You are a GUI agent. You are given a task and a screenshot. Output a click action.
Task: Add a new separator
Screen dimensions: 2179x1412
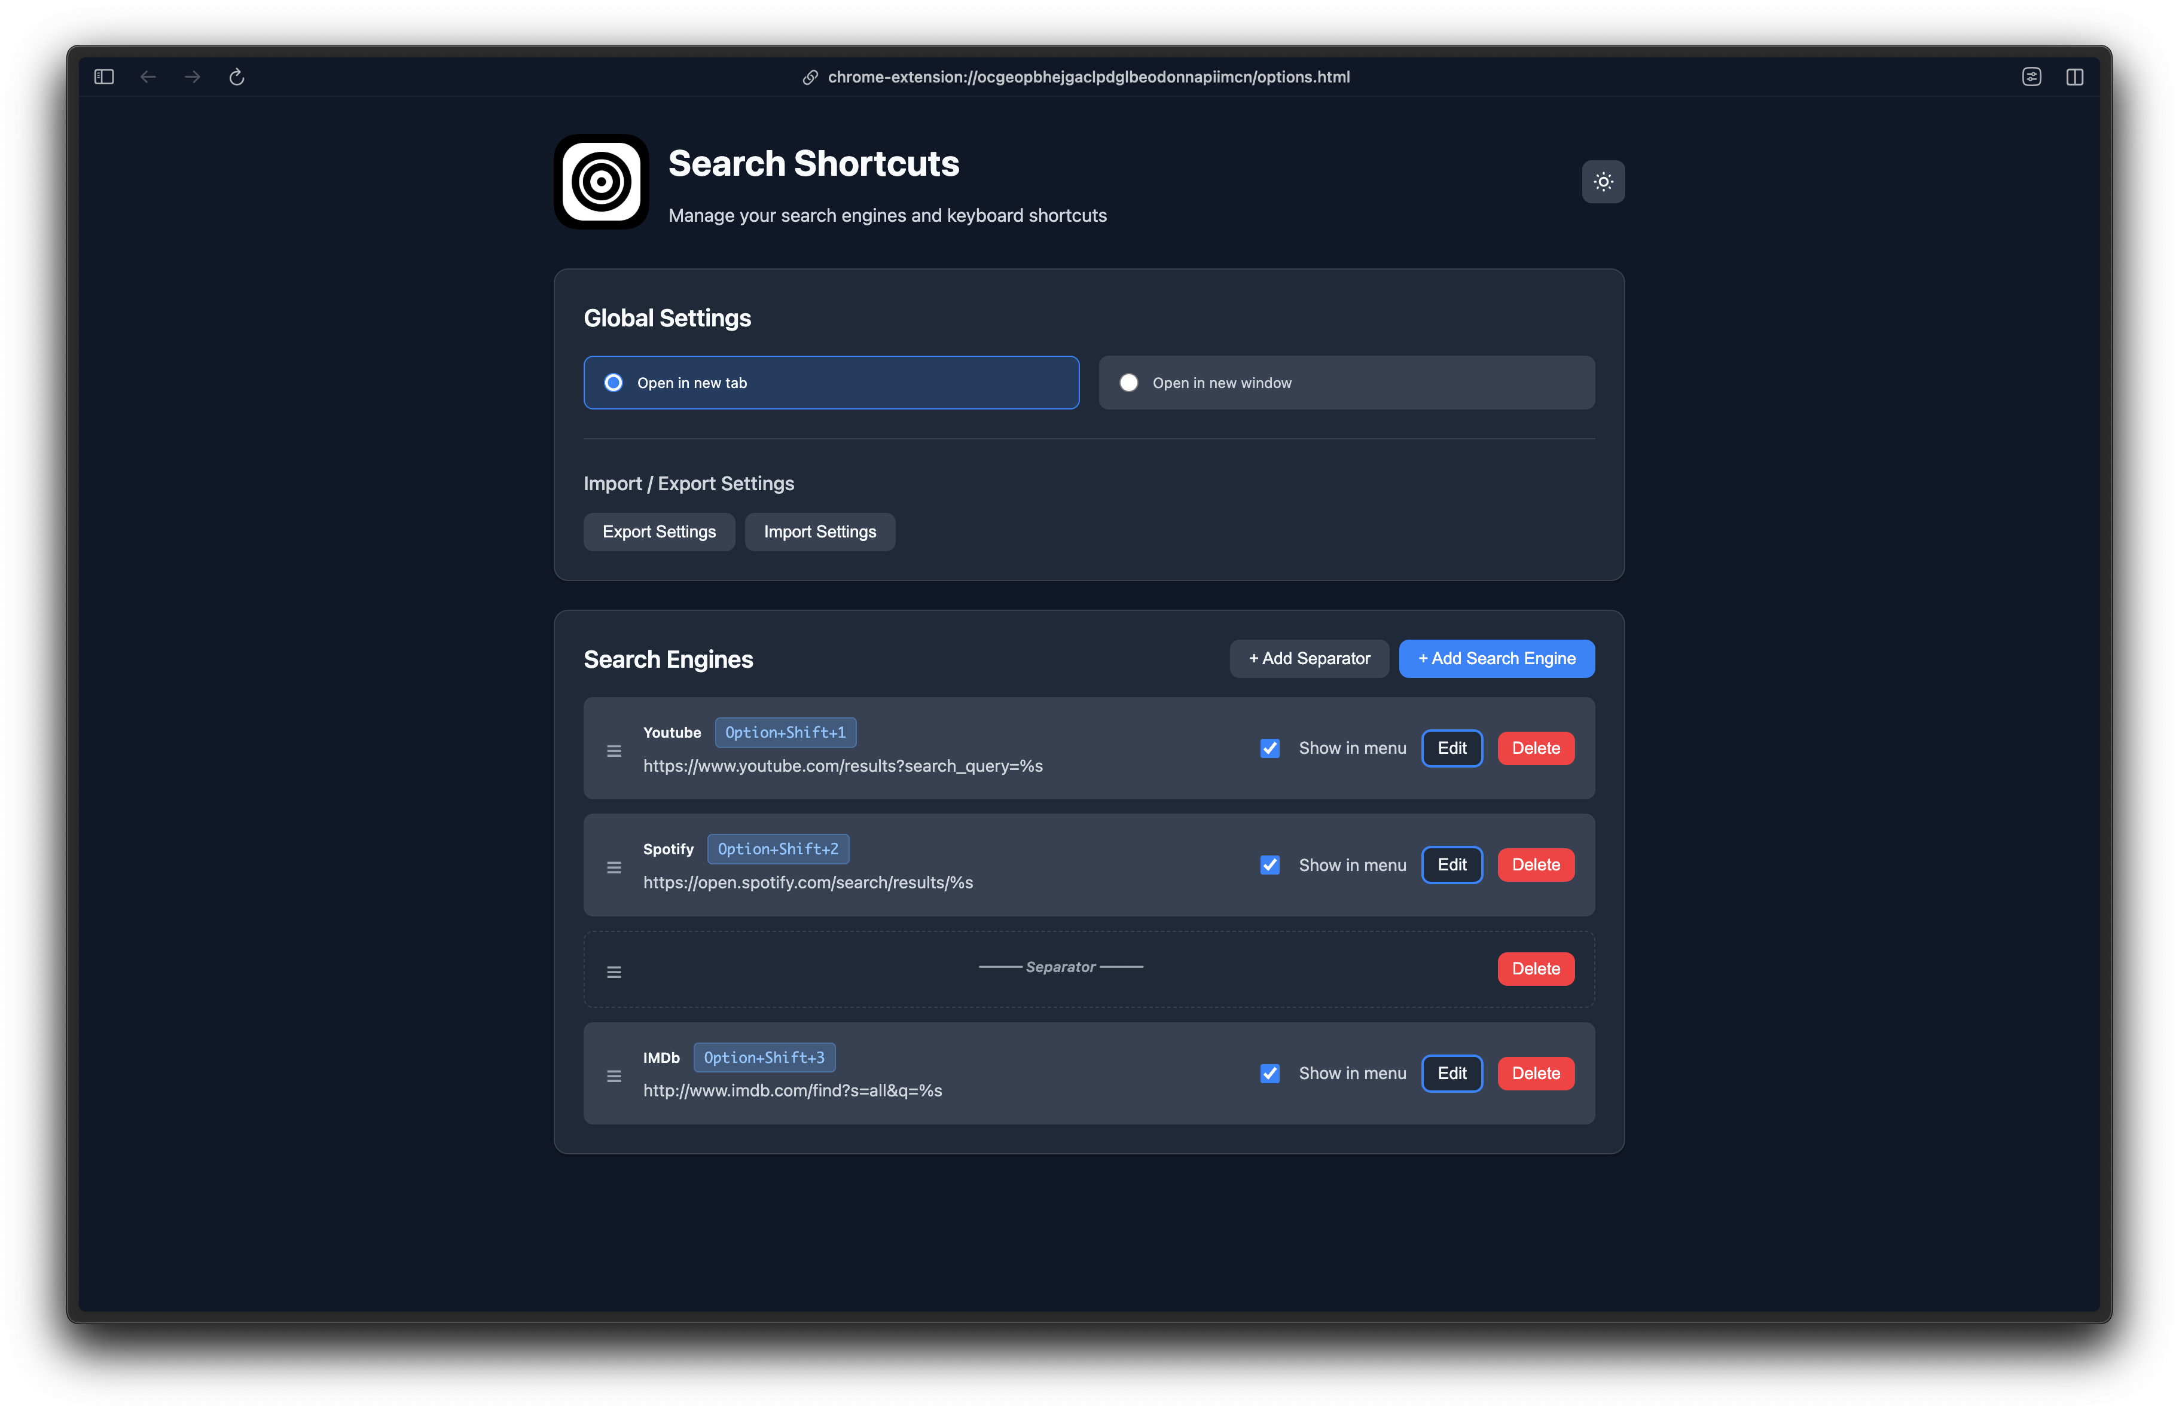click(x=1309, y=658)
